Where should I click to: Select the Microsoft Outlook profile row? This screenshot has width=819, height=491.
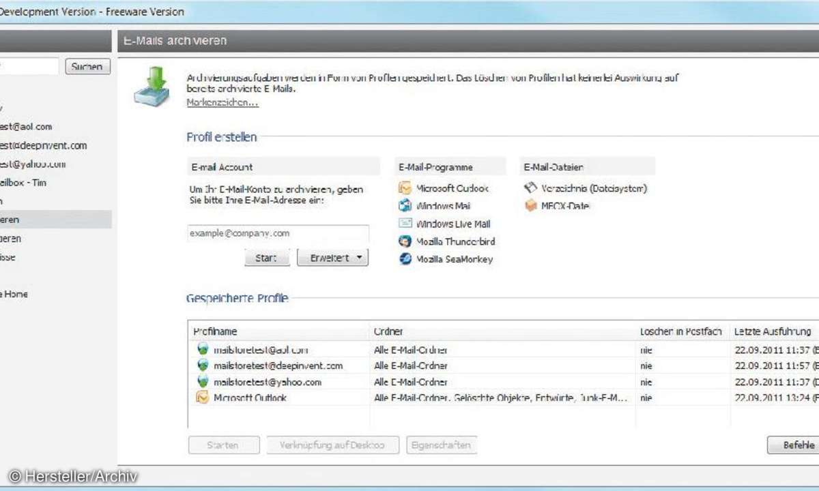click(504, 398)
